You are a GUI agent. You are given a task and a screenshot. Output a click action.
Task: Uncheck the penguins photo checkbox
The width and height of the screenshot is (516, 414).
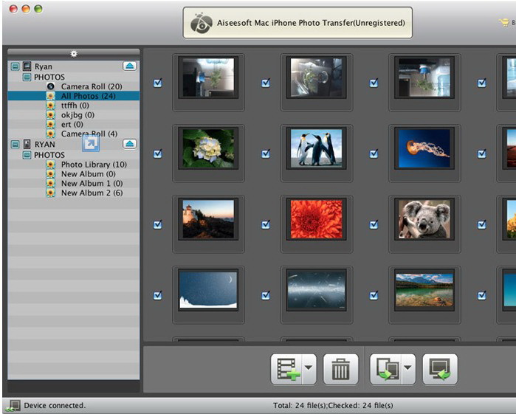click(266, 153)
